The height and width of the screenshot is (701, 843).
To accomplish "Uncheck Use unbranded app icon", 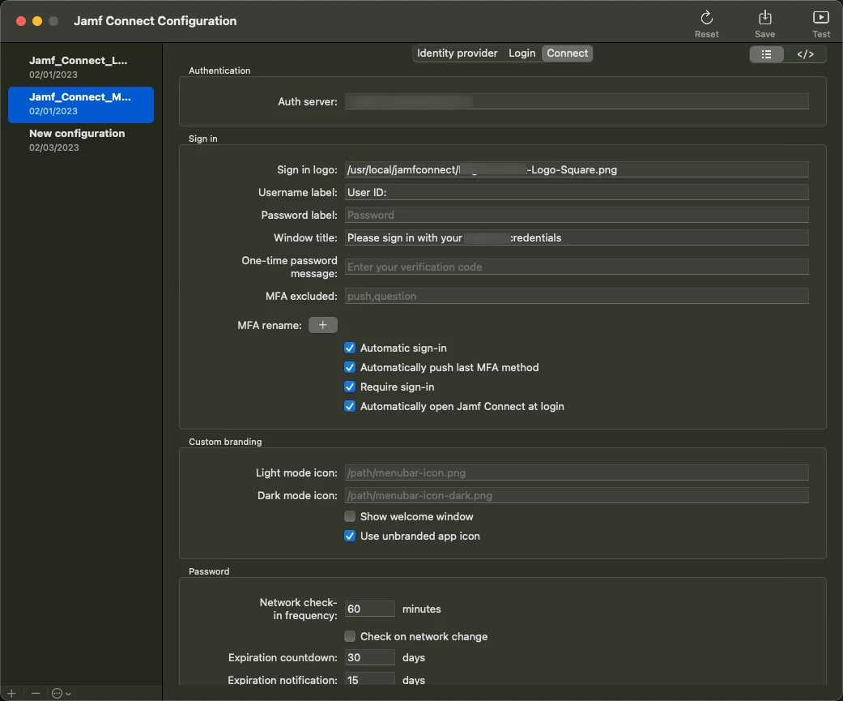I will point(350,536).
